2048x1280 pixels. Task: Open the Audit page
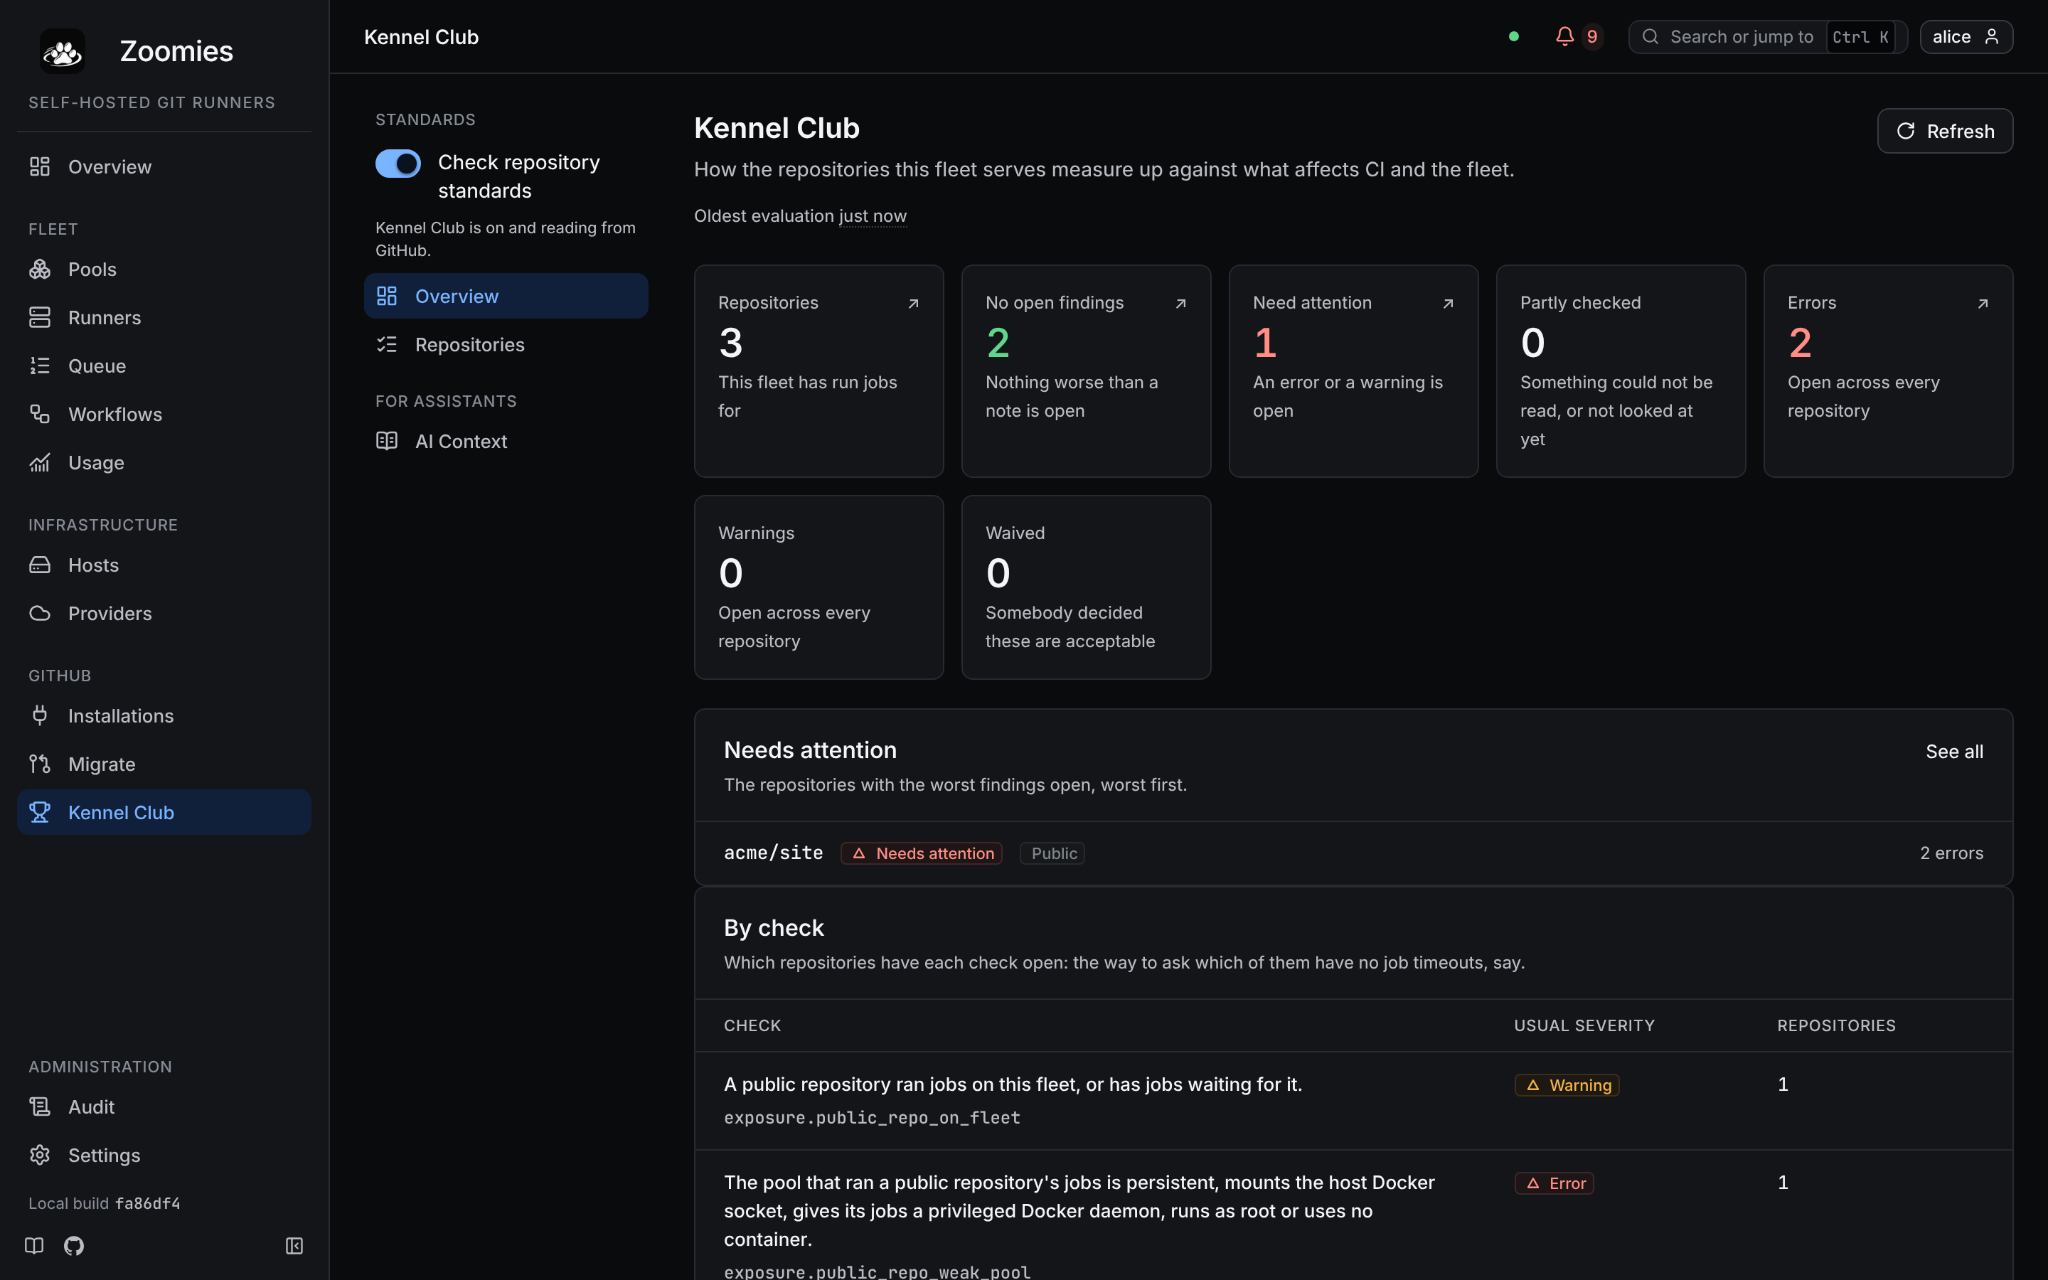pyautogui.click(x=164, y=1106)
